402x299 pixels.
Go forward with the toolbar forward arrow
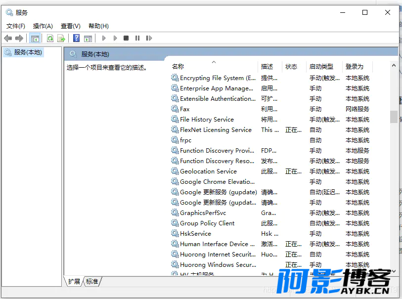19,38
